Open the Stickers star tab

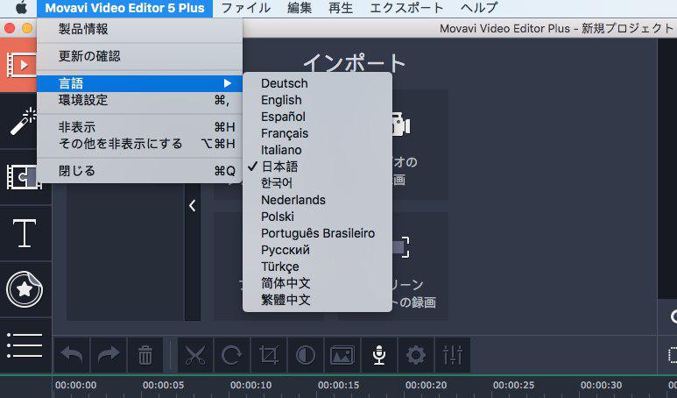click(x=25, y=289)
